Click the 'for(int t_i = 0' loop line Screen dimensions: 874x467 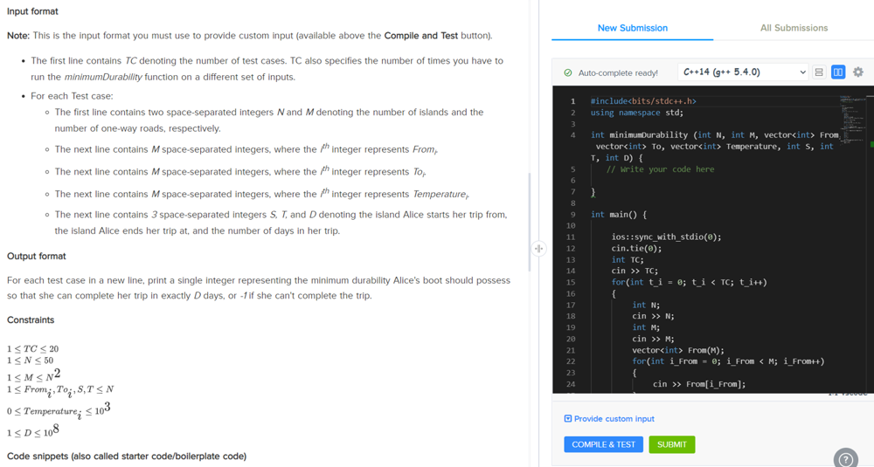coord(689,282)
